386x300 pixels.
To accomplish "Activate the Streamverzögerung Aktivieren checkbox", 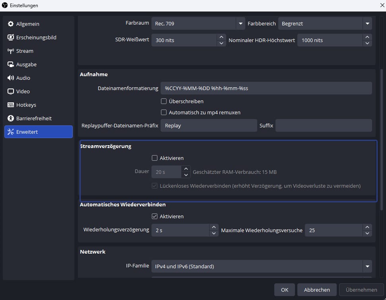I will tap(155, 158).
